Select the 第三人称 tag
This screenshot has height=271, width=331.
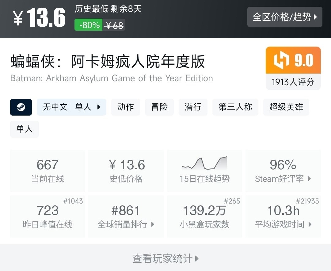(235, 107)
